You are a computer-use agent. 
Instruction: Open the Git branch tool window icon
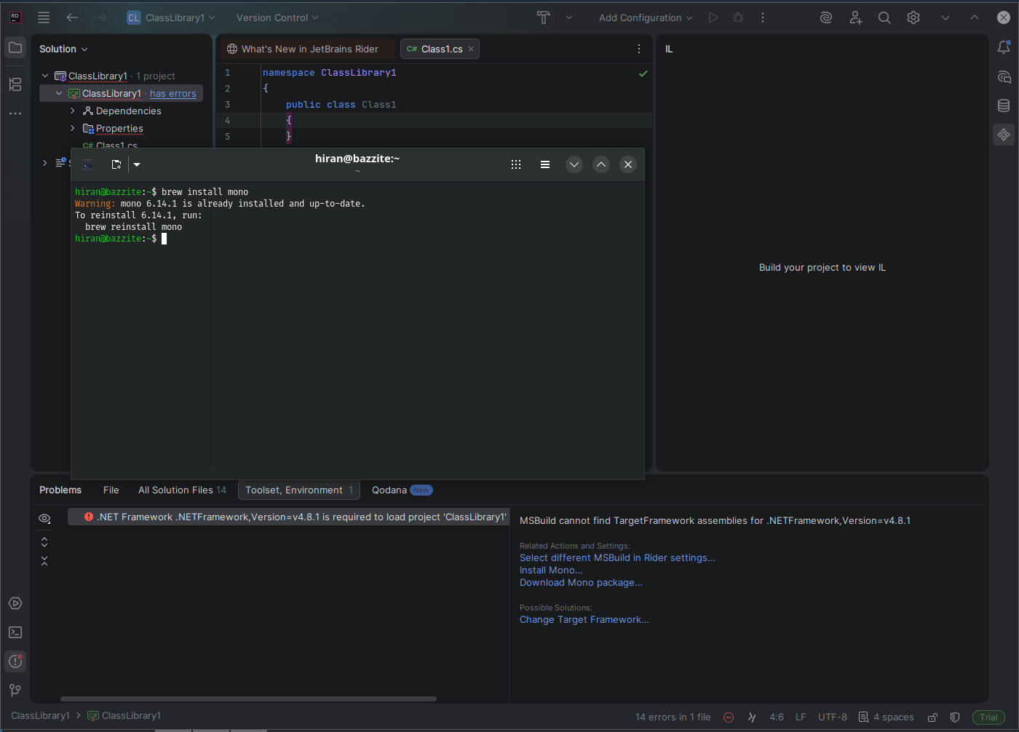[15, 690]
